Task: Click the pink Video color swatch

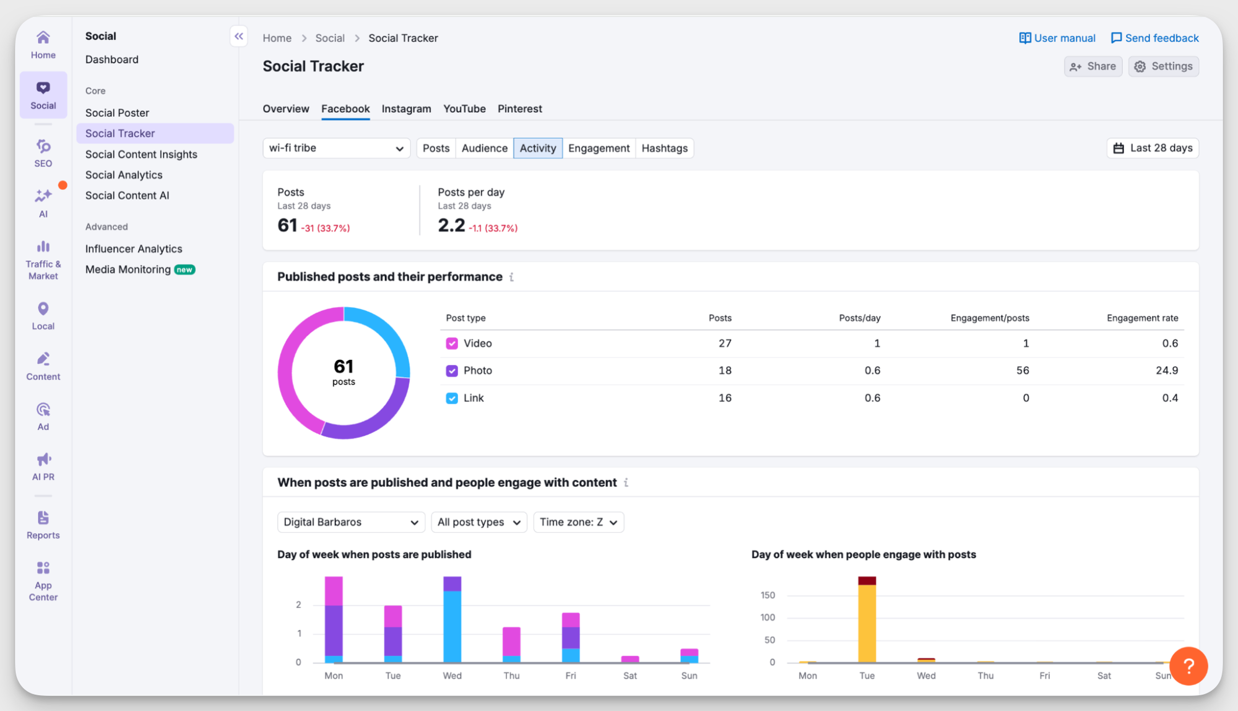Action: (x=452, y=343)
